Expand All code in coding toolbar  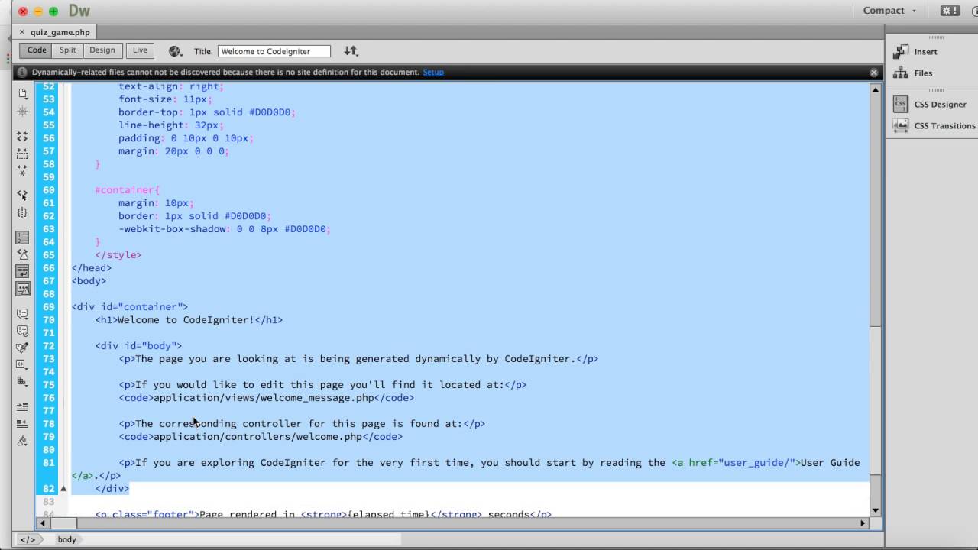point(22,170)
